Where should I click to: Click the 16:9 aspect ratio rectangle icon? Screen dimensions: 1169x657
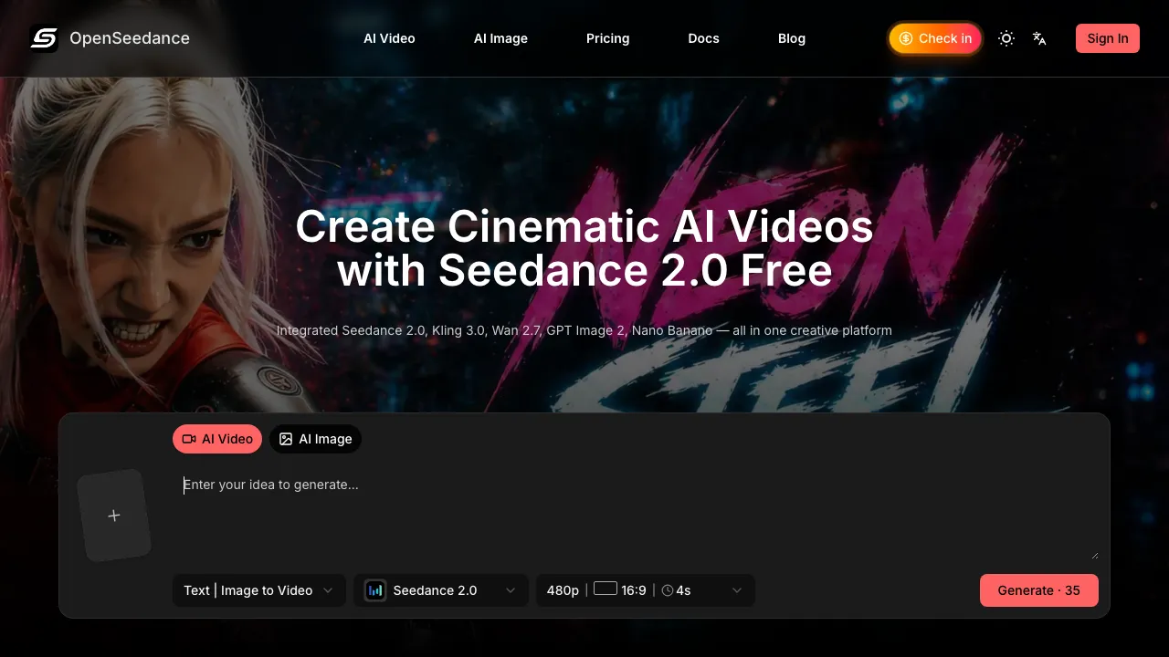(606, 589)
